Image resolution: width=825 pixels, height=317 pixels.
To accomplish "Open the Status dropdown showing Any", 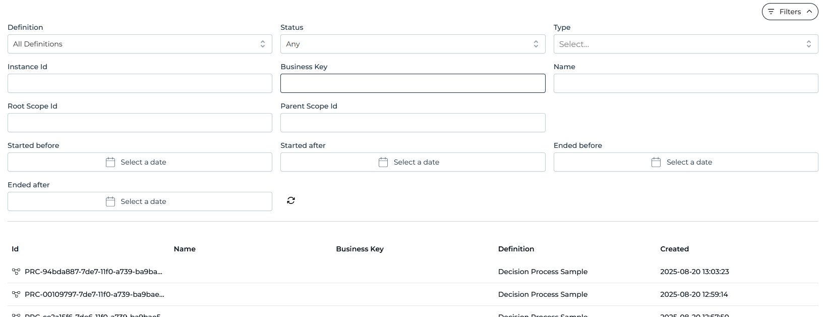I will tap(412, 44).
